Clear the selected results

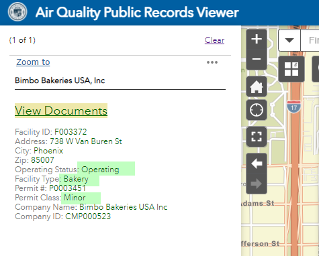coord(214,40)
